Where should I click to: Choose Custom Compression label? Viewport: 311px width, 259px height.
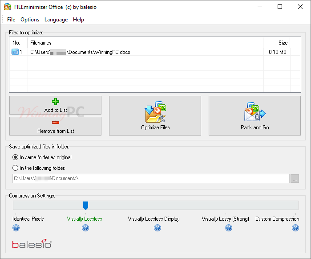(277, 219)
